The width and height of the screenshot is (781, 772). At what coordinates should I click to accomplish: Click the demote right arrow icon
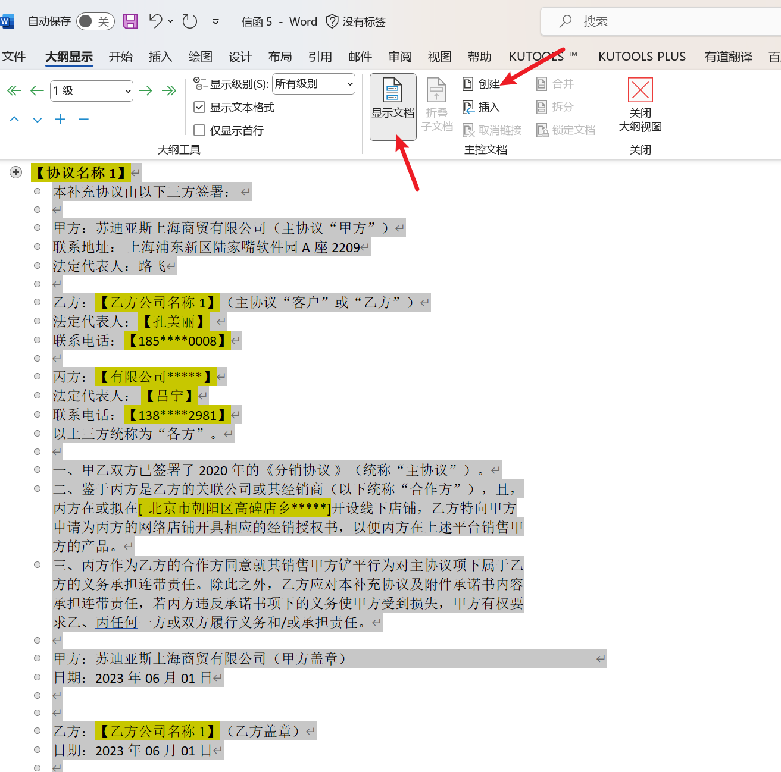pyautogui.click(x=145, y=90)
